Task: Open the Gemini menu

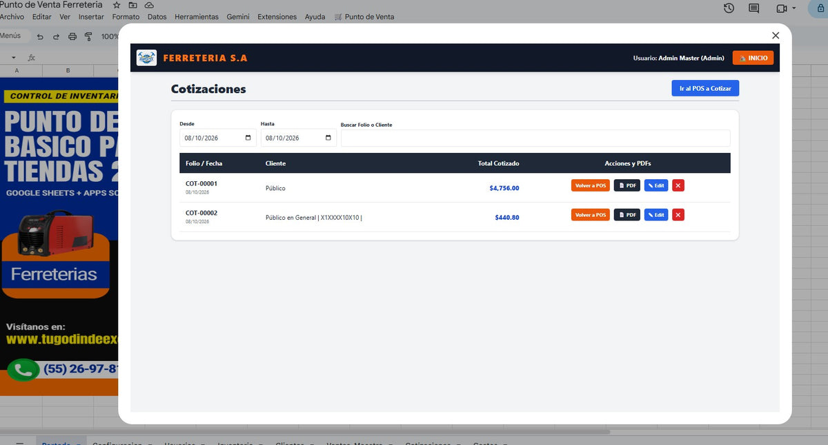Action: (x=238, y=17)
